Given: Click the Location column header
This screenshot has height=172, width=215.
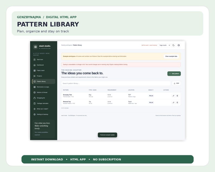Looking at the screenshot, I should coord(131,90).
